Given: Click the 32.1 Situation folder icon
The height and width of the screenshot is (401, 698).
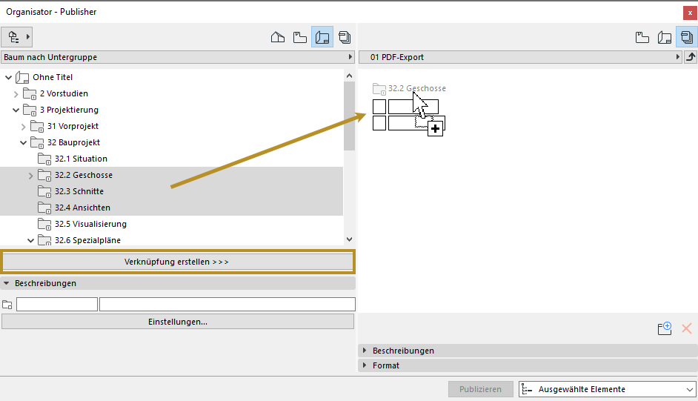Looking at the screenshot, I should (44, 159).
